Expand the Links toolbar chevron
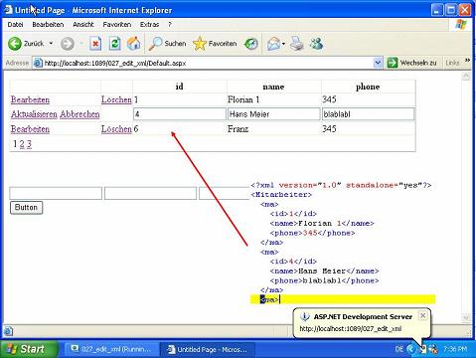Viewport: 476px width, 358px height. point(467,61)
